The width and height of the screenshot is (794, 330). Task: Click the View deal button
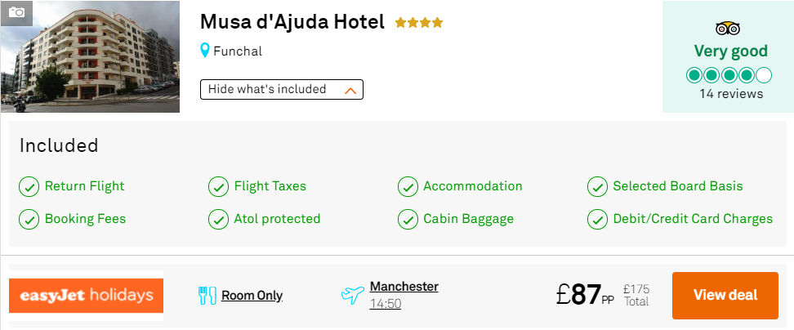point(725,296)
